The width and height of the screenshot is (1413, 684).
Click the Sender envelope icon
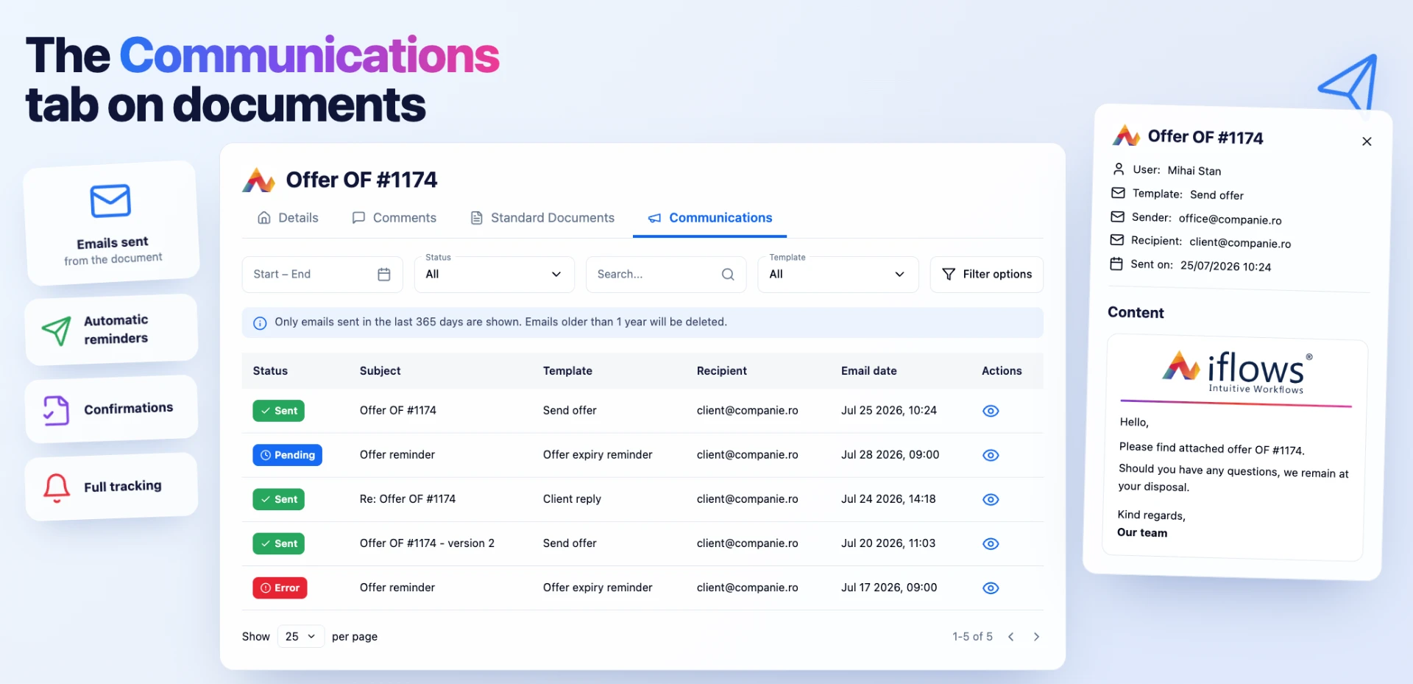[1117, 216]
